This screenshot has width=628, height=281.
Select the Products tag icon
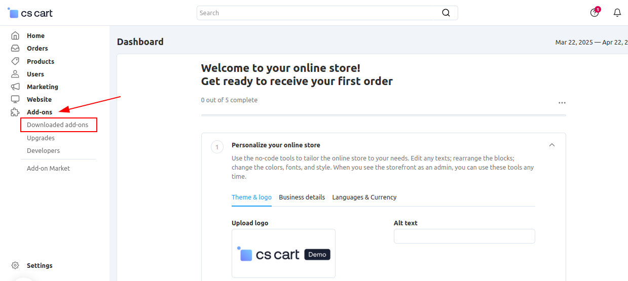click(15, 61)
